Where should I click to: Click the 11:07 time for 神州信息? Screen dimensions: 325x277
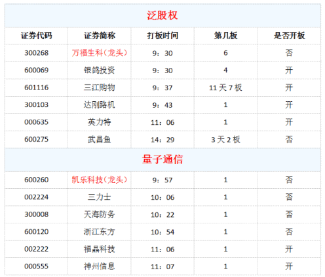pyautogui.click(x=162, y=267)
